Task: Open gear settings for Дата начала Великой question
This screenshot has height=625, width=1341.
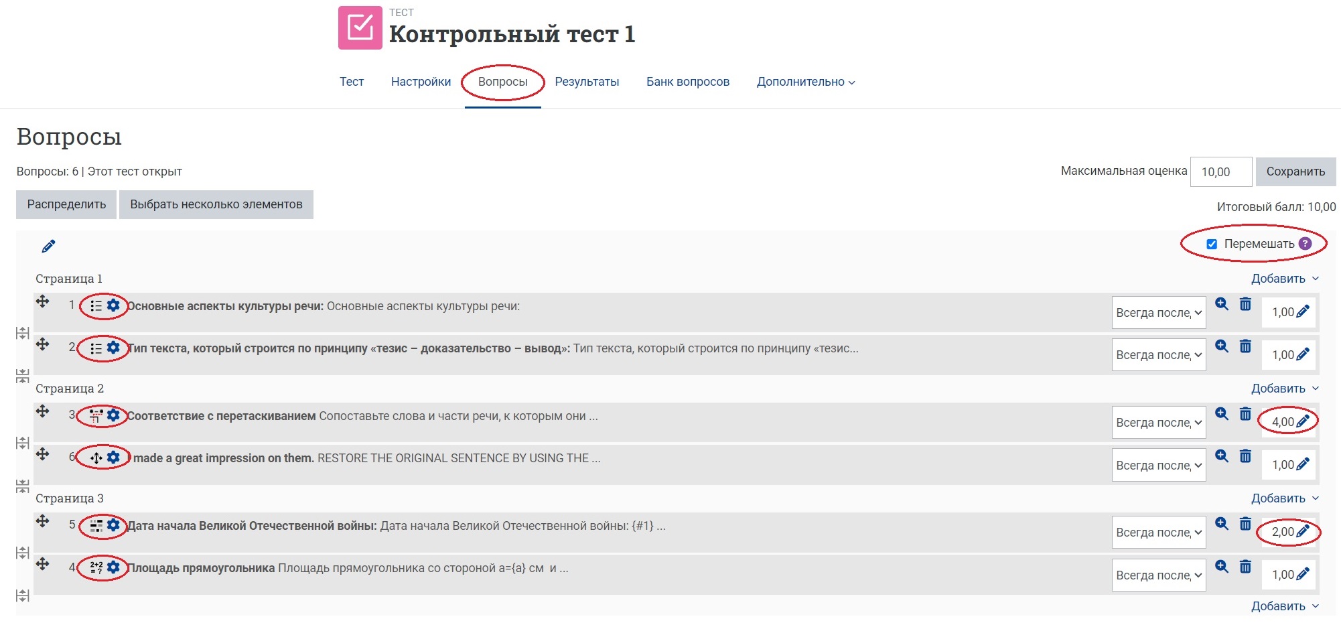Action: pos(113,525)
